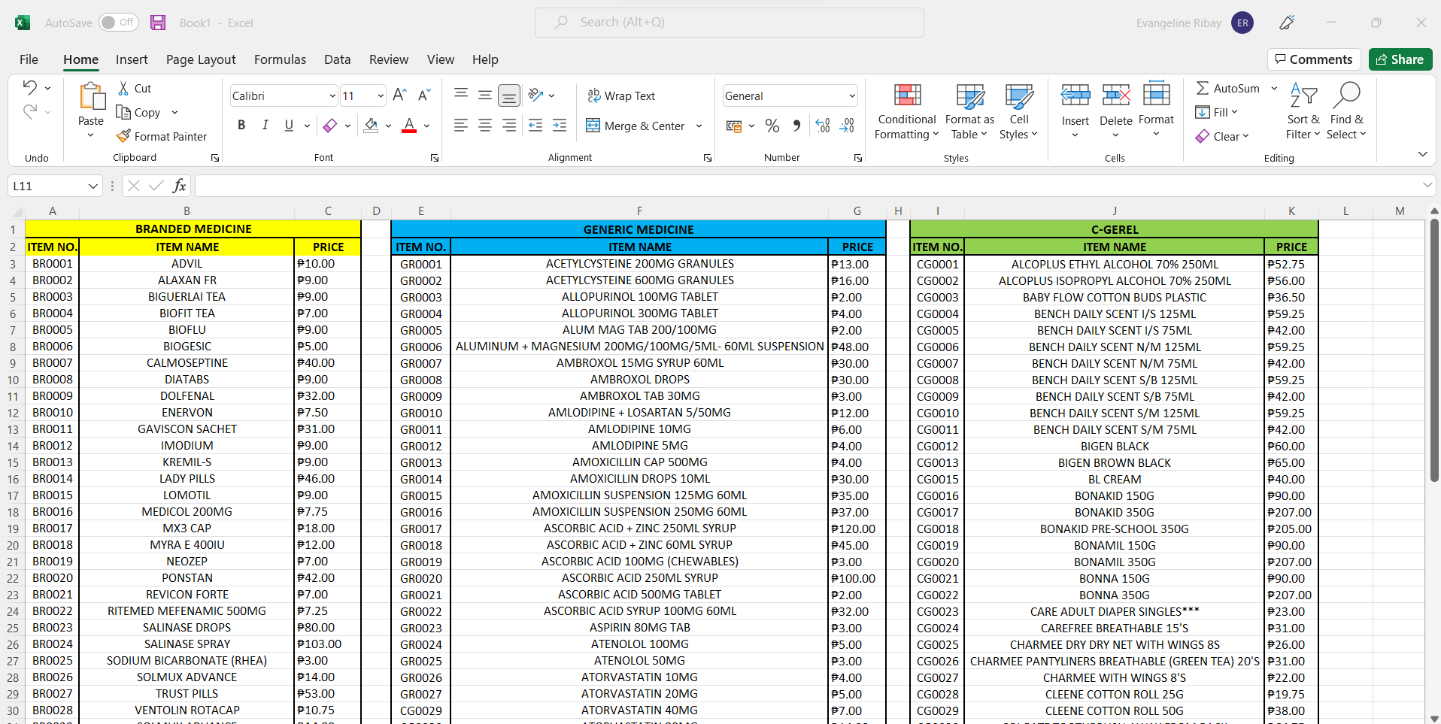The width and height of the screenshot is (1441, 724).
Task: Open the Number Format General dropdown
Action: click(x=851, y=95)
